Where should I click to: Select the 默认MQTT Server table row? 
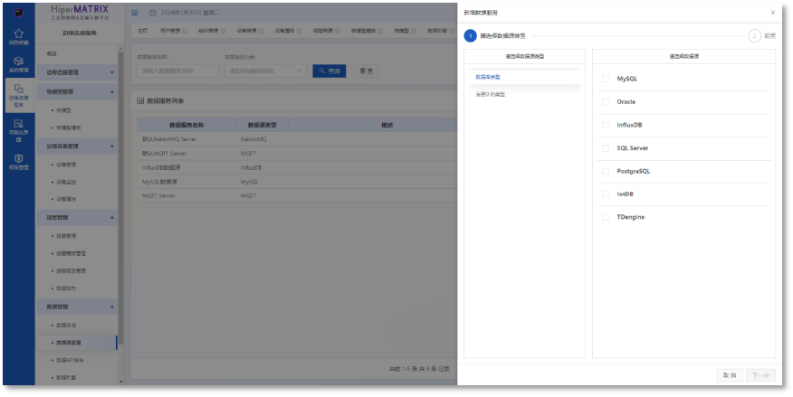[297, 153]
